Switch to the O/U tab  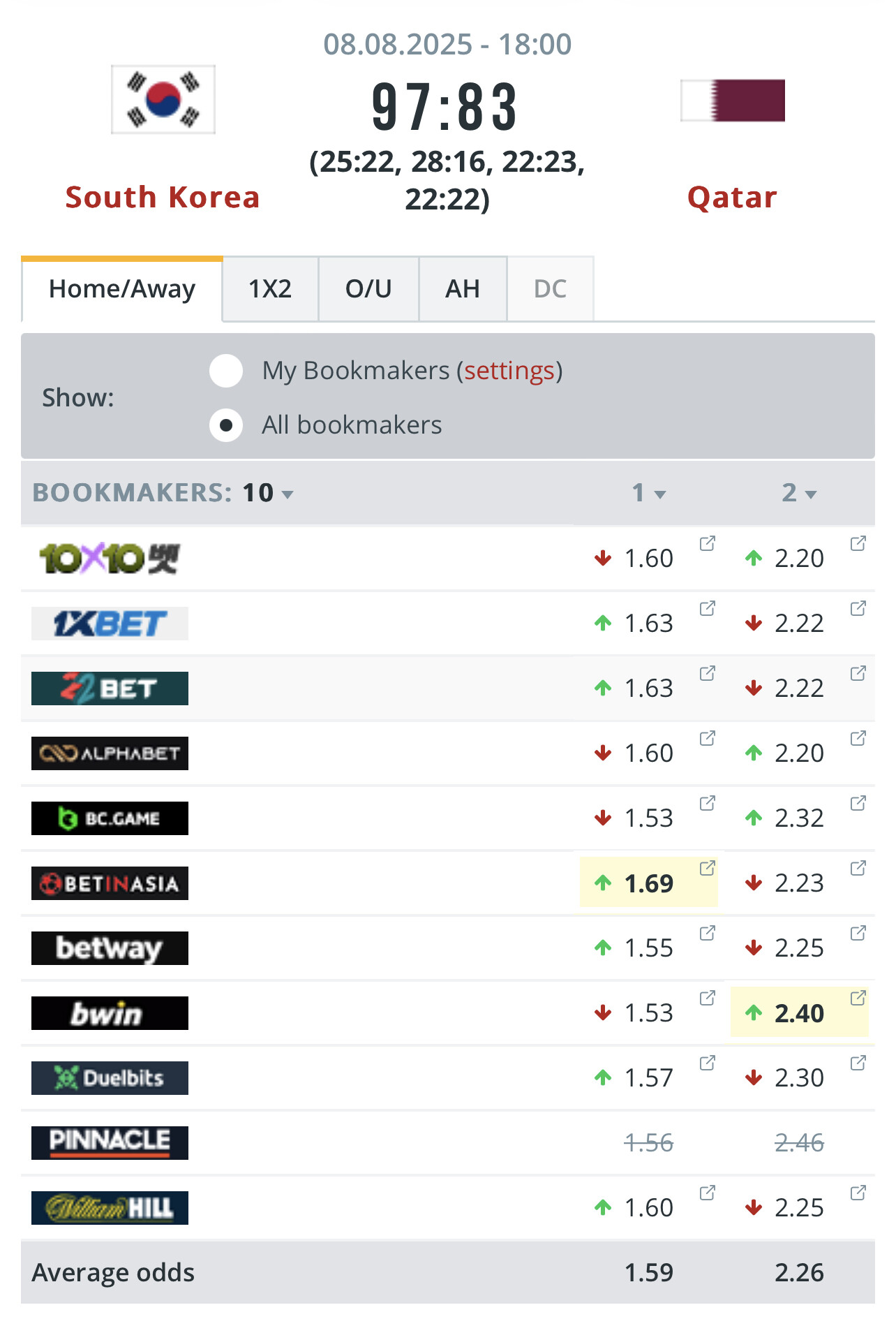click(x=368, y=289)
